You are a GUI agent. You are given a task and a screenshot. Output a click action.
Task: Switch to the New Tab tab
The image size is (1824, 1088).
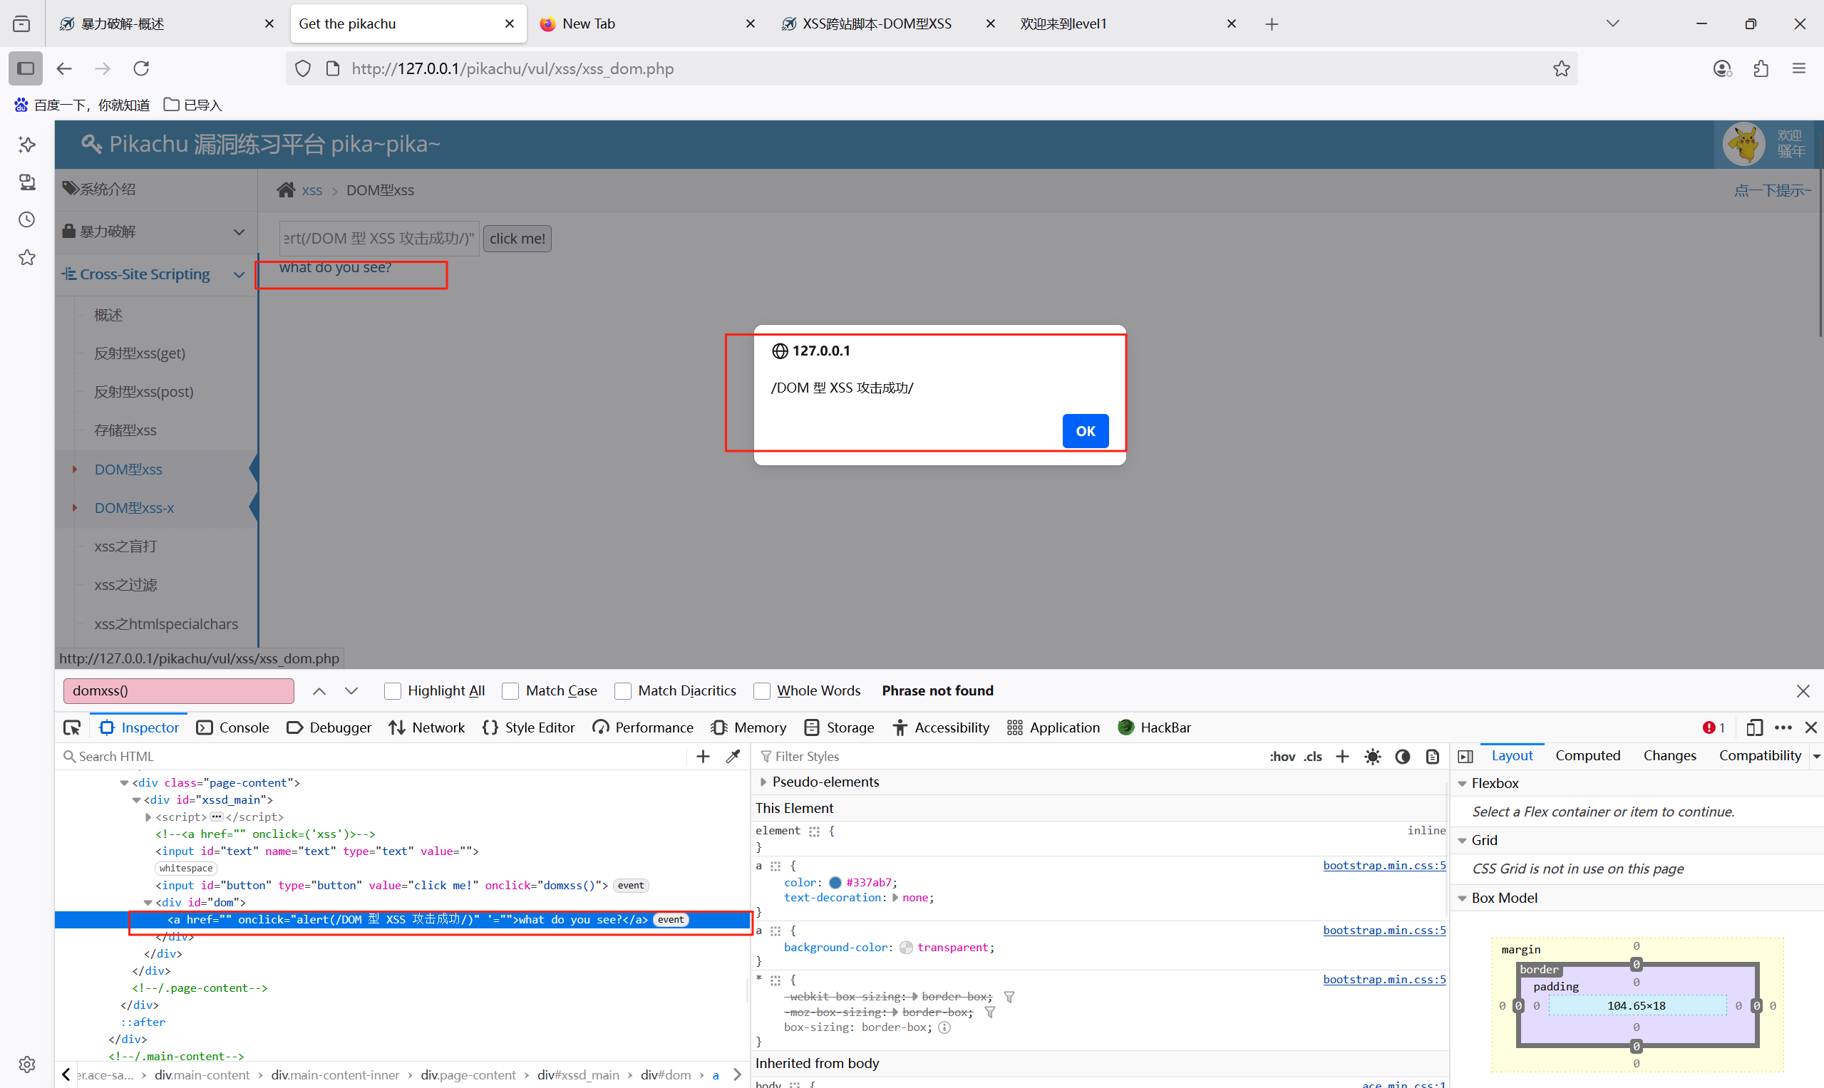point(648,24)
